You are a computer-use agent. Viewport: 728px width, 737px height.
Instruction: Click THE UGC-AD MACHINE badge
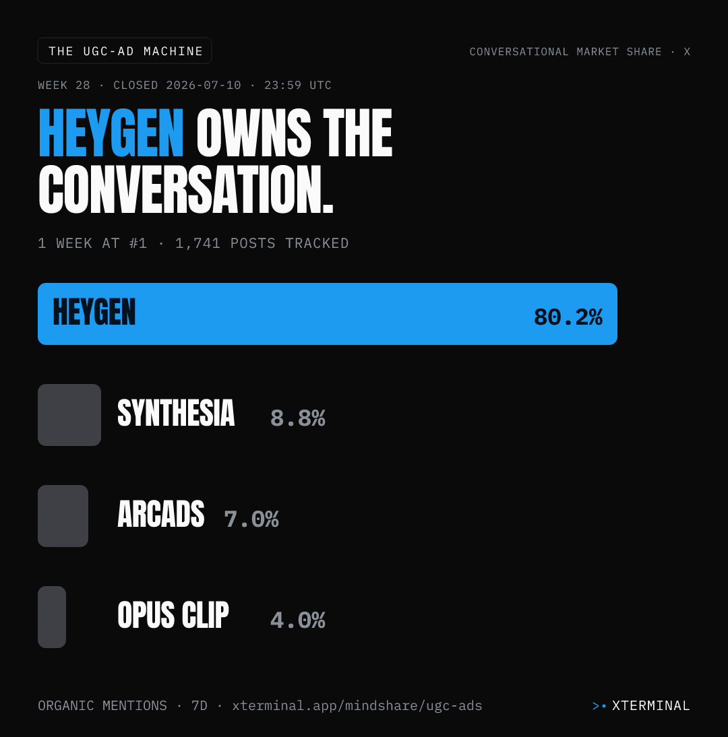point(125,51)
